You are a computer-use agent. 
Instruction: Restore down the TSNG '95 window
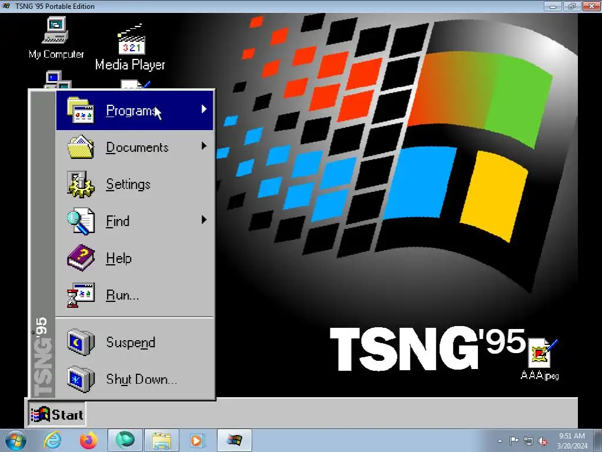pyautogui.click(x=572, y=6)
